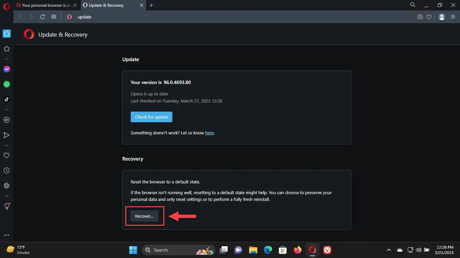Click the taskbar Search box
Screen dimensions: 460x258
click(178, 250)
